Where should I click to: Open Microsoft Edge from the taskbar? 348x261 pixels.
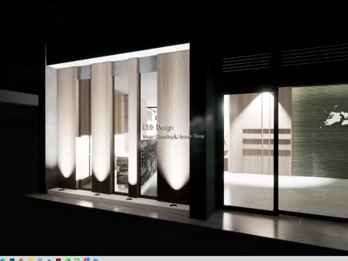click(x=3, y=260)
